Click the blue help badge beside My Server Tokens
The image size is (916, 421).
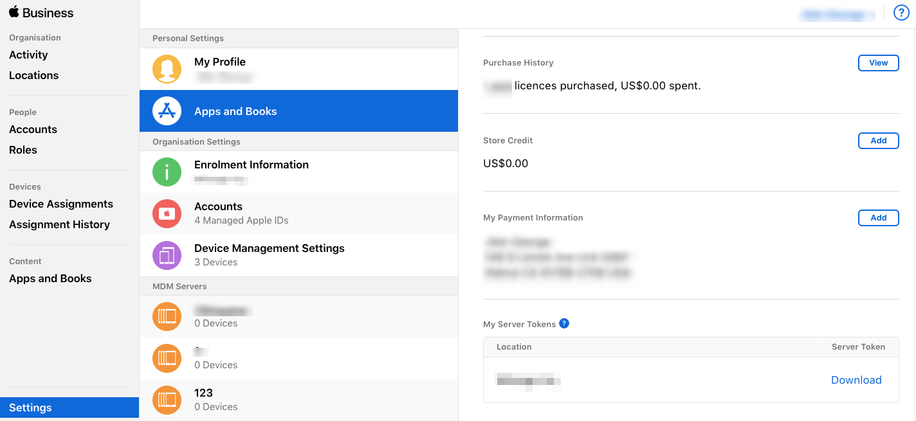coord(564,323)
